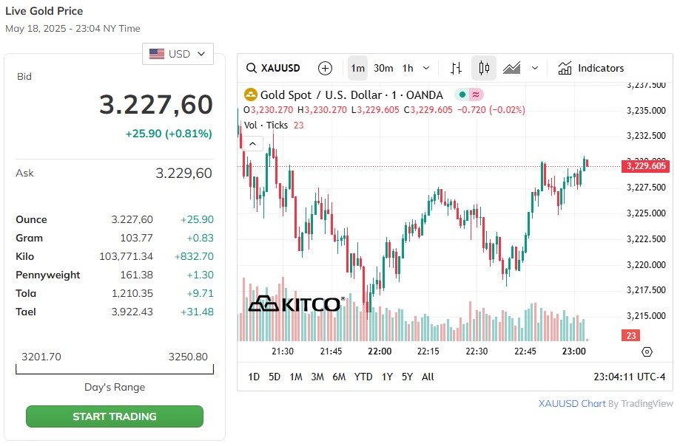
Task: Set date range to 6M
Action: pyautogui.click(x=339, y=377)
